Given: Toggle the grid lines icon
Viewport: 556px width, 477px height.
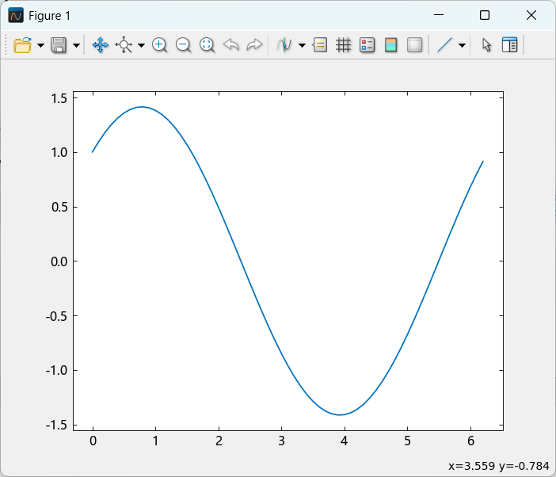Looking at the screenshot, I should [x=343, y=45].
